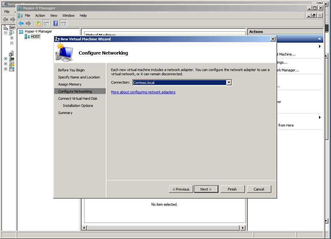
Task: Click the 'No item selected.' text
Action: coord(164,204)
